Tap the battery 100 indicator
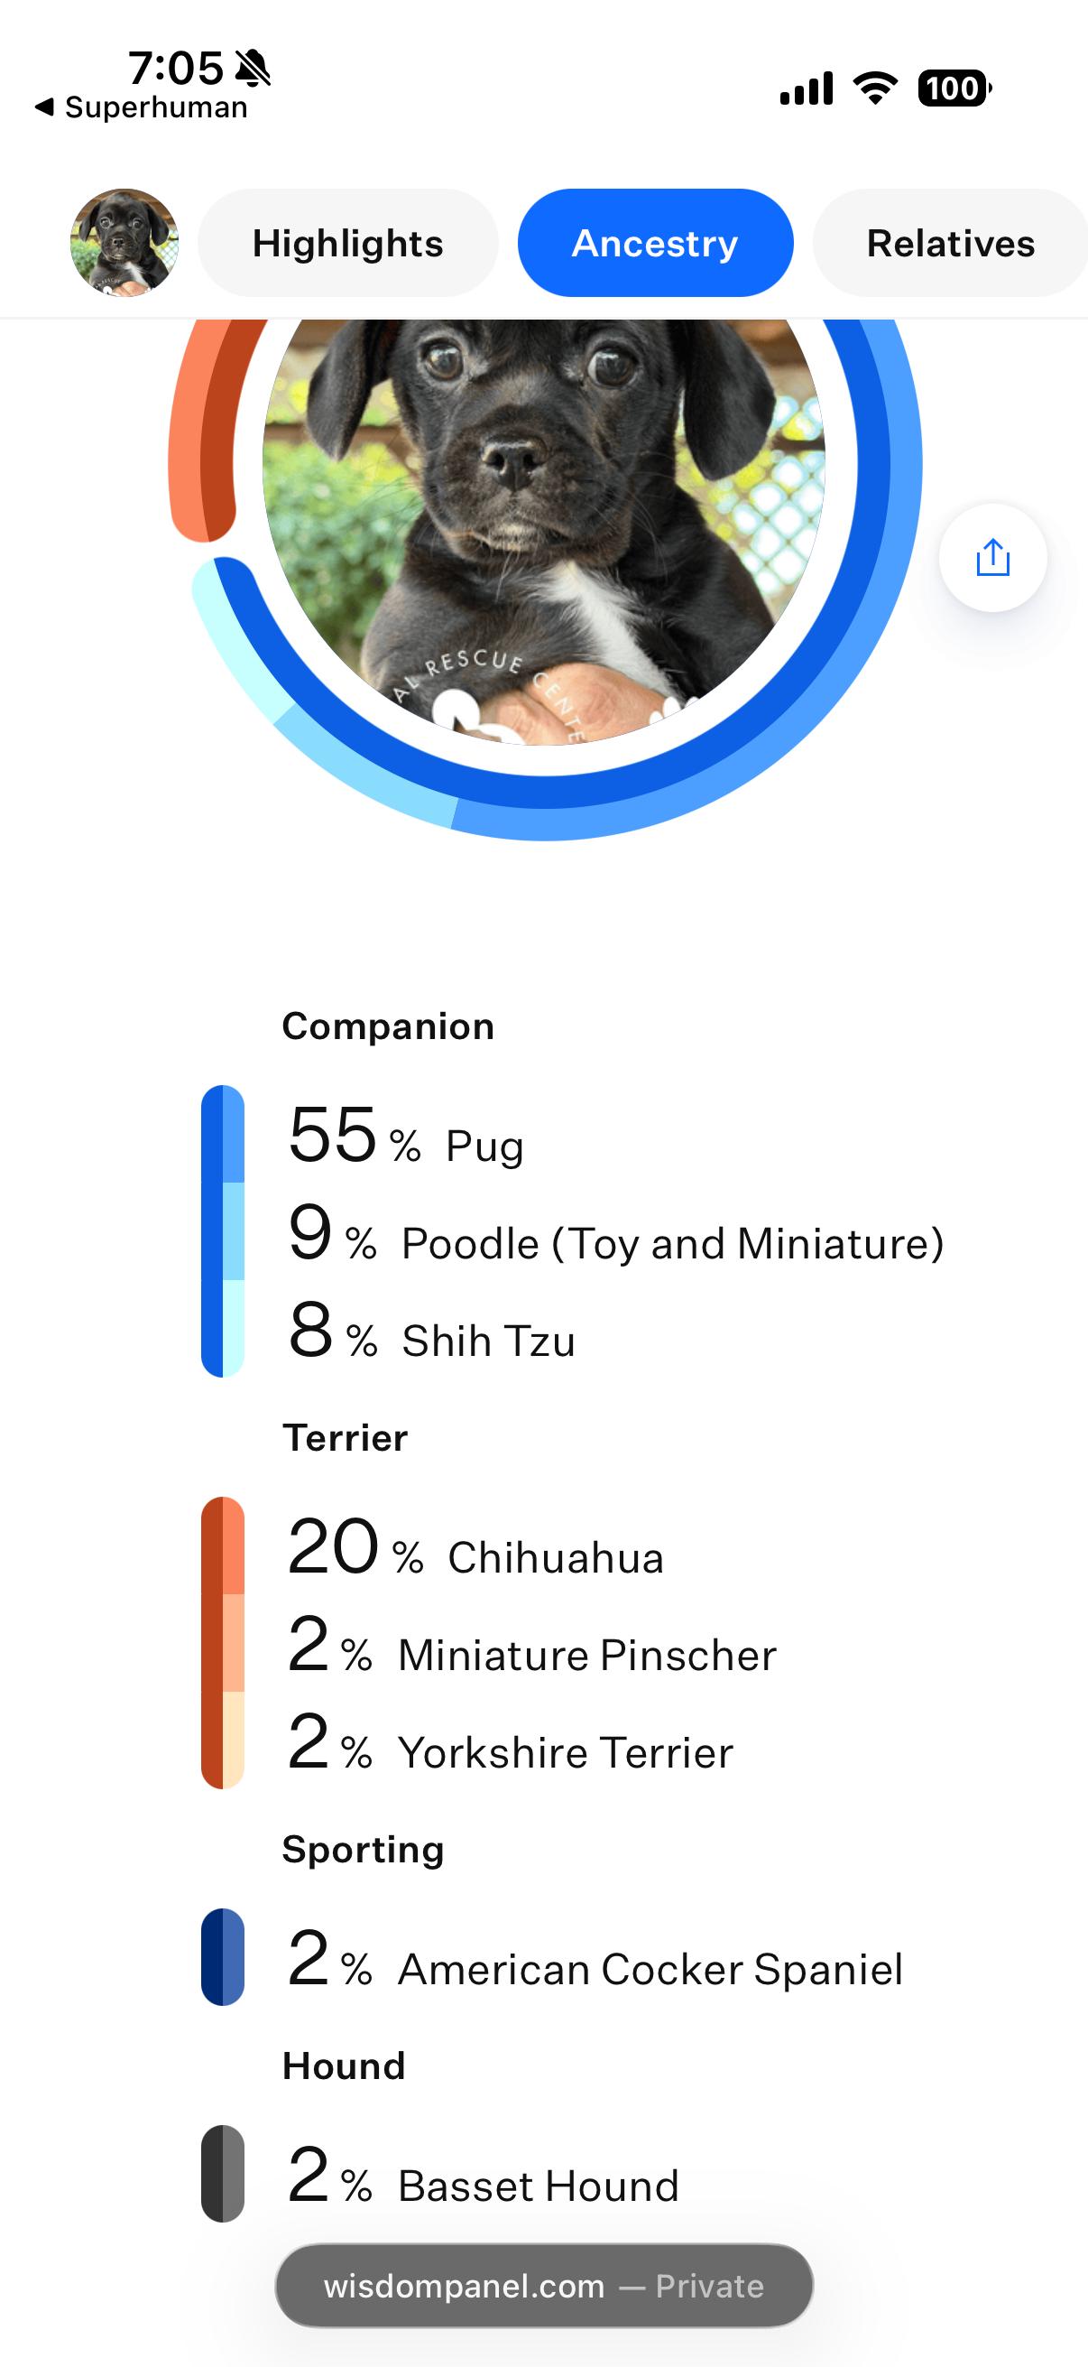Screen dimensions: 1088x2367 (x=954, y=88)
